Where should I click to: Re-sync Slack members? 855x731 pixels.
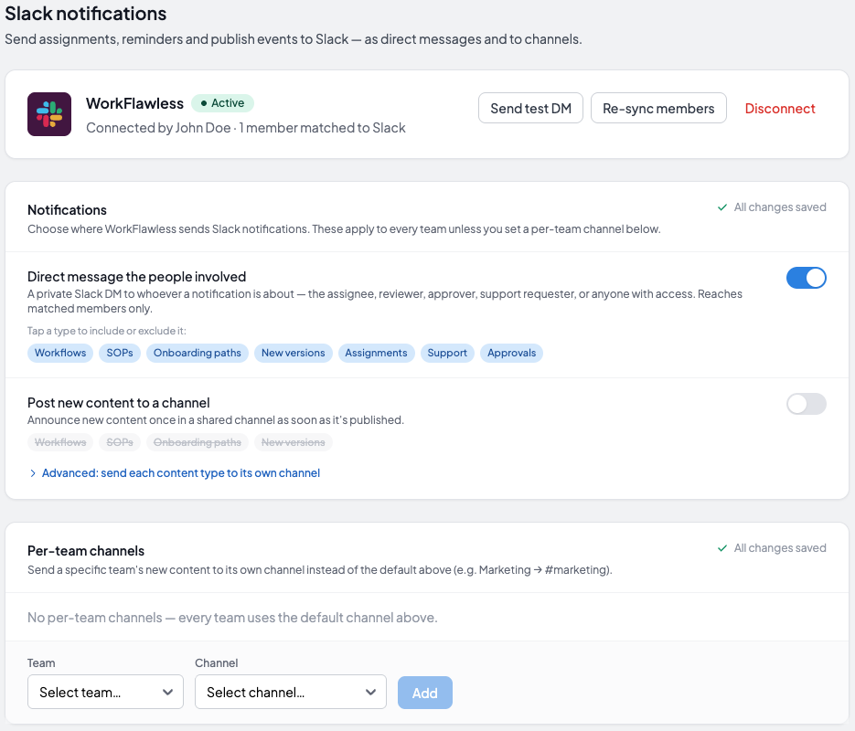click(x=658, y=108)
